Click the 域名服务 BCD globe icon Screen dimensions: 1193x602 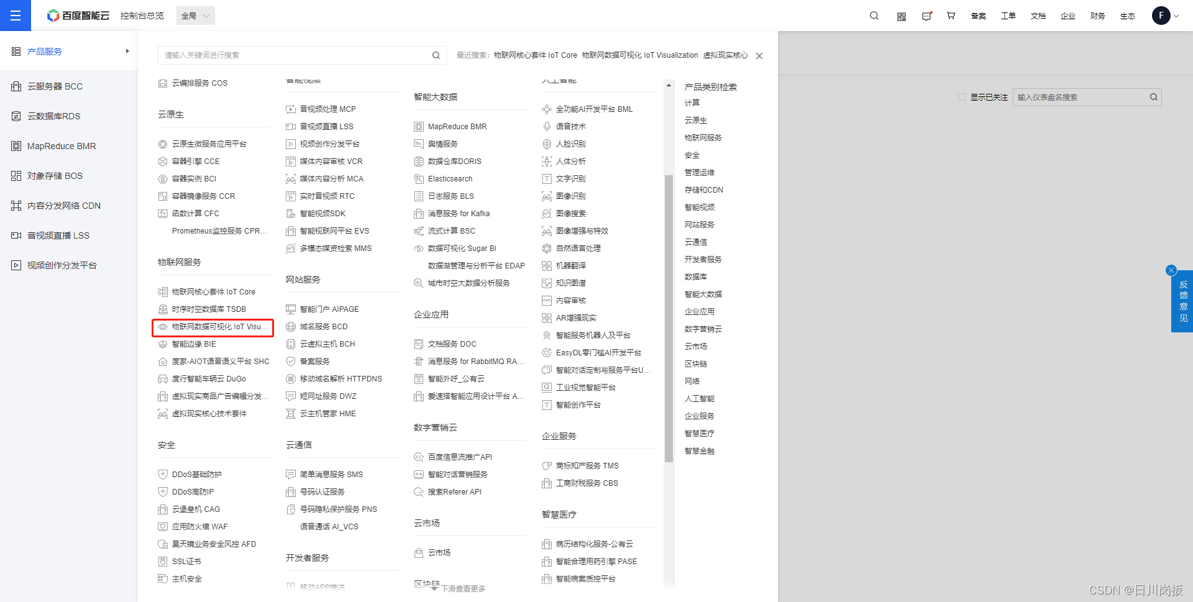coord(291,327)
